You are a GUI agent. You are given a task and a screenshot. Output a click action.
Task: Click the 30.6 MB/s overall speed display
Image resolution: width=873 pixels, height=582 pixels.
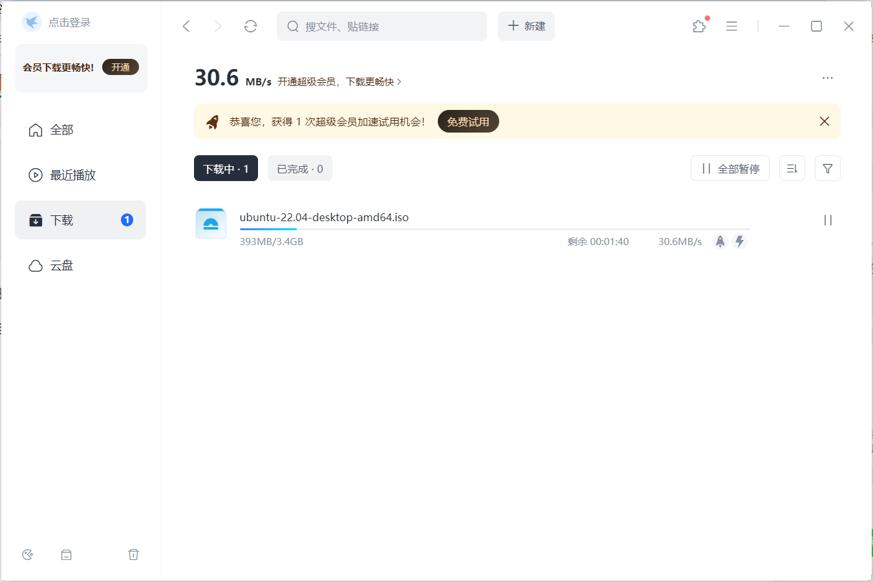pyautogui.click(x=233, y=78)
